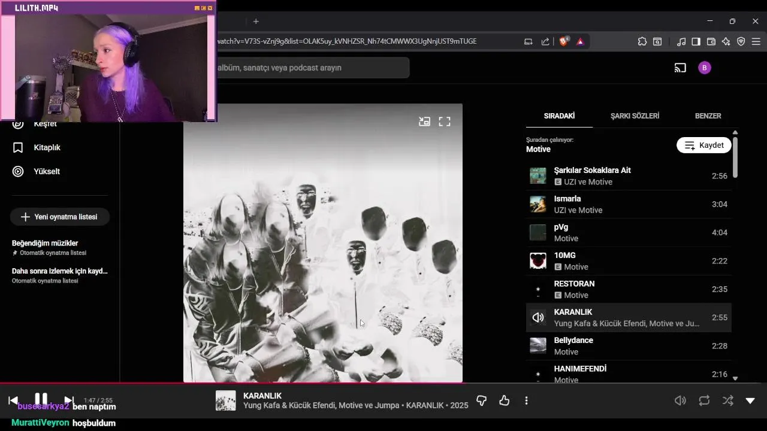
Task: Open Daha sonra izlemek için kaydedilenler playlist
Action: pyautogui.click(x=60, y=275)
